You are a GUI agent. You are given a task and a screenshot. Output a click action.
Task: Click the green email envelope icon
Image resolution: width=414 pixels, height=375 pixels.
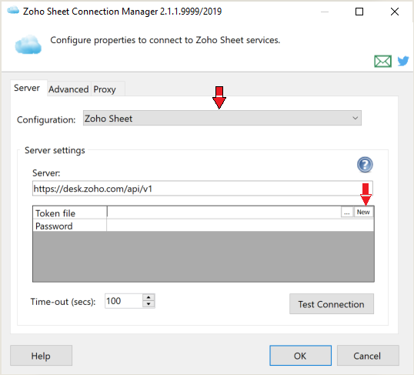tap(382, 62)
